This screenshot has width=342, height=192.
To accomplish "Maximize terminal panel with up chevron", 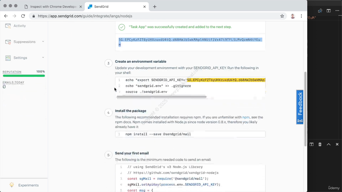I will (x=329, y=144).
